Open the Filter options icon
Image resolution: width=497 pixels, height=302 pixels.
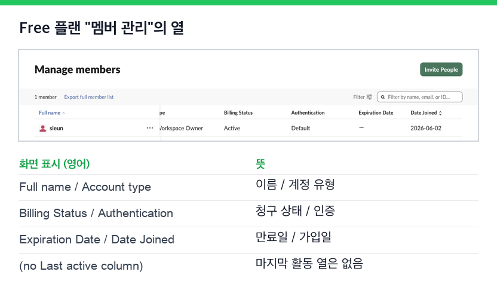(x=369, y=97)
